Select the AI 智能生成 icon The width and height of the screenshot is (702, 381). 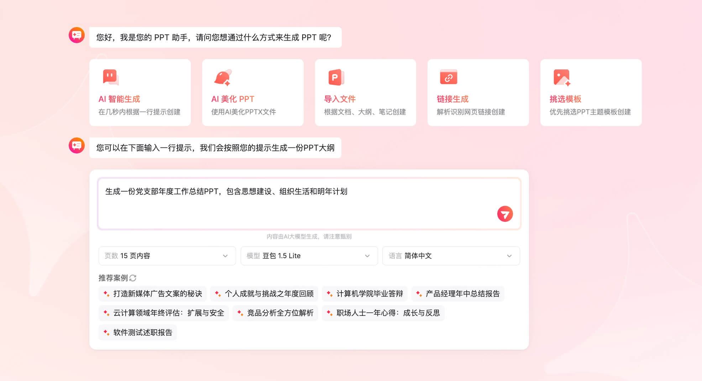pyautogui.click(x=110, y=77)
